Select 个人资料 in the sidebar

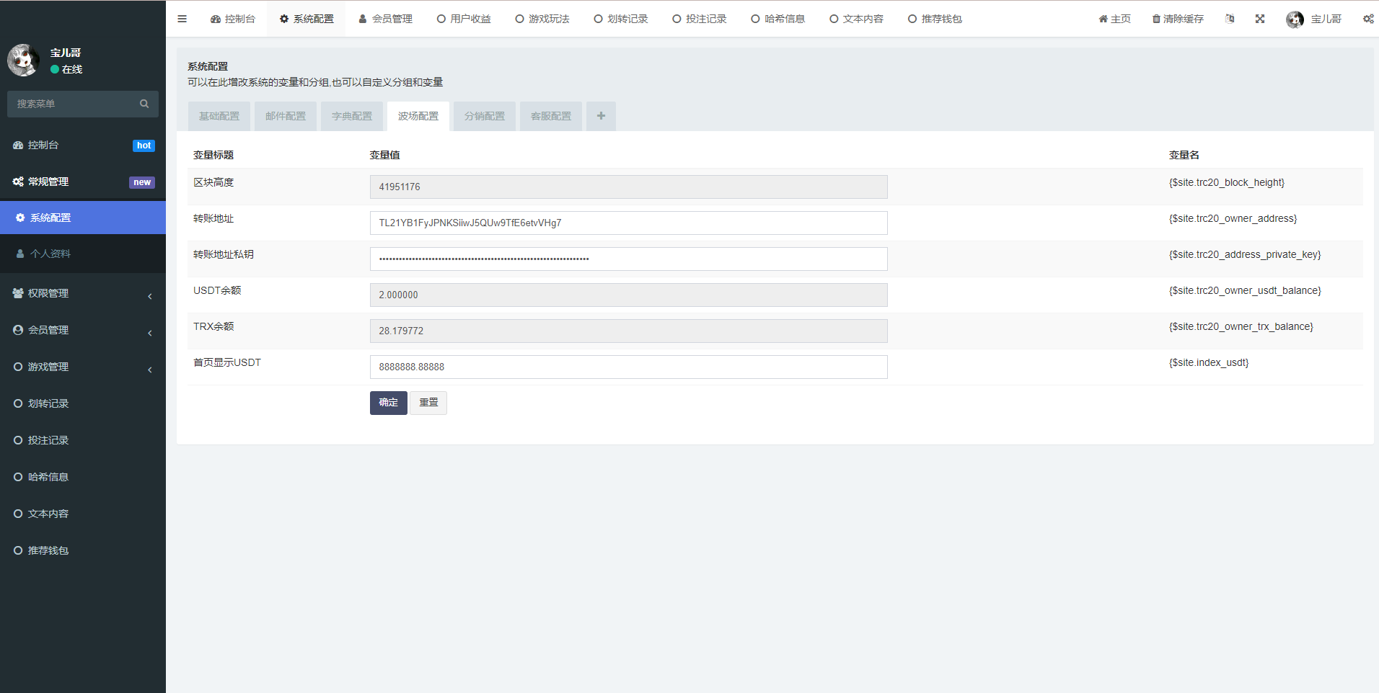(x=50, y=254)
